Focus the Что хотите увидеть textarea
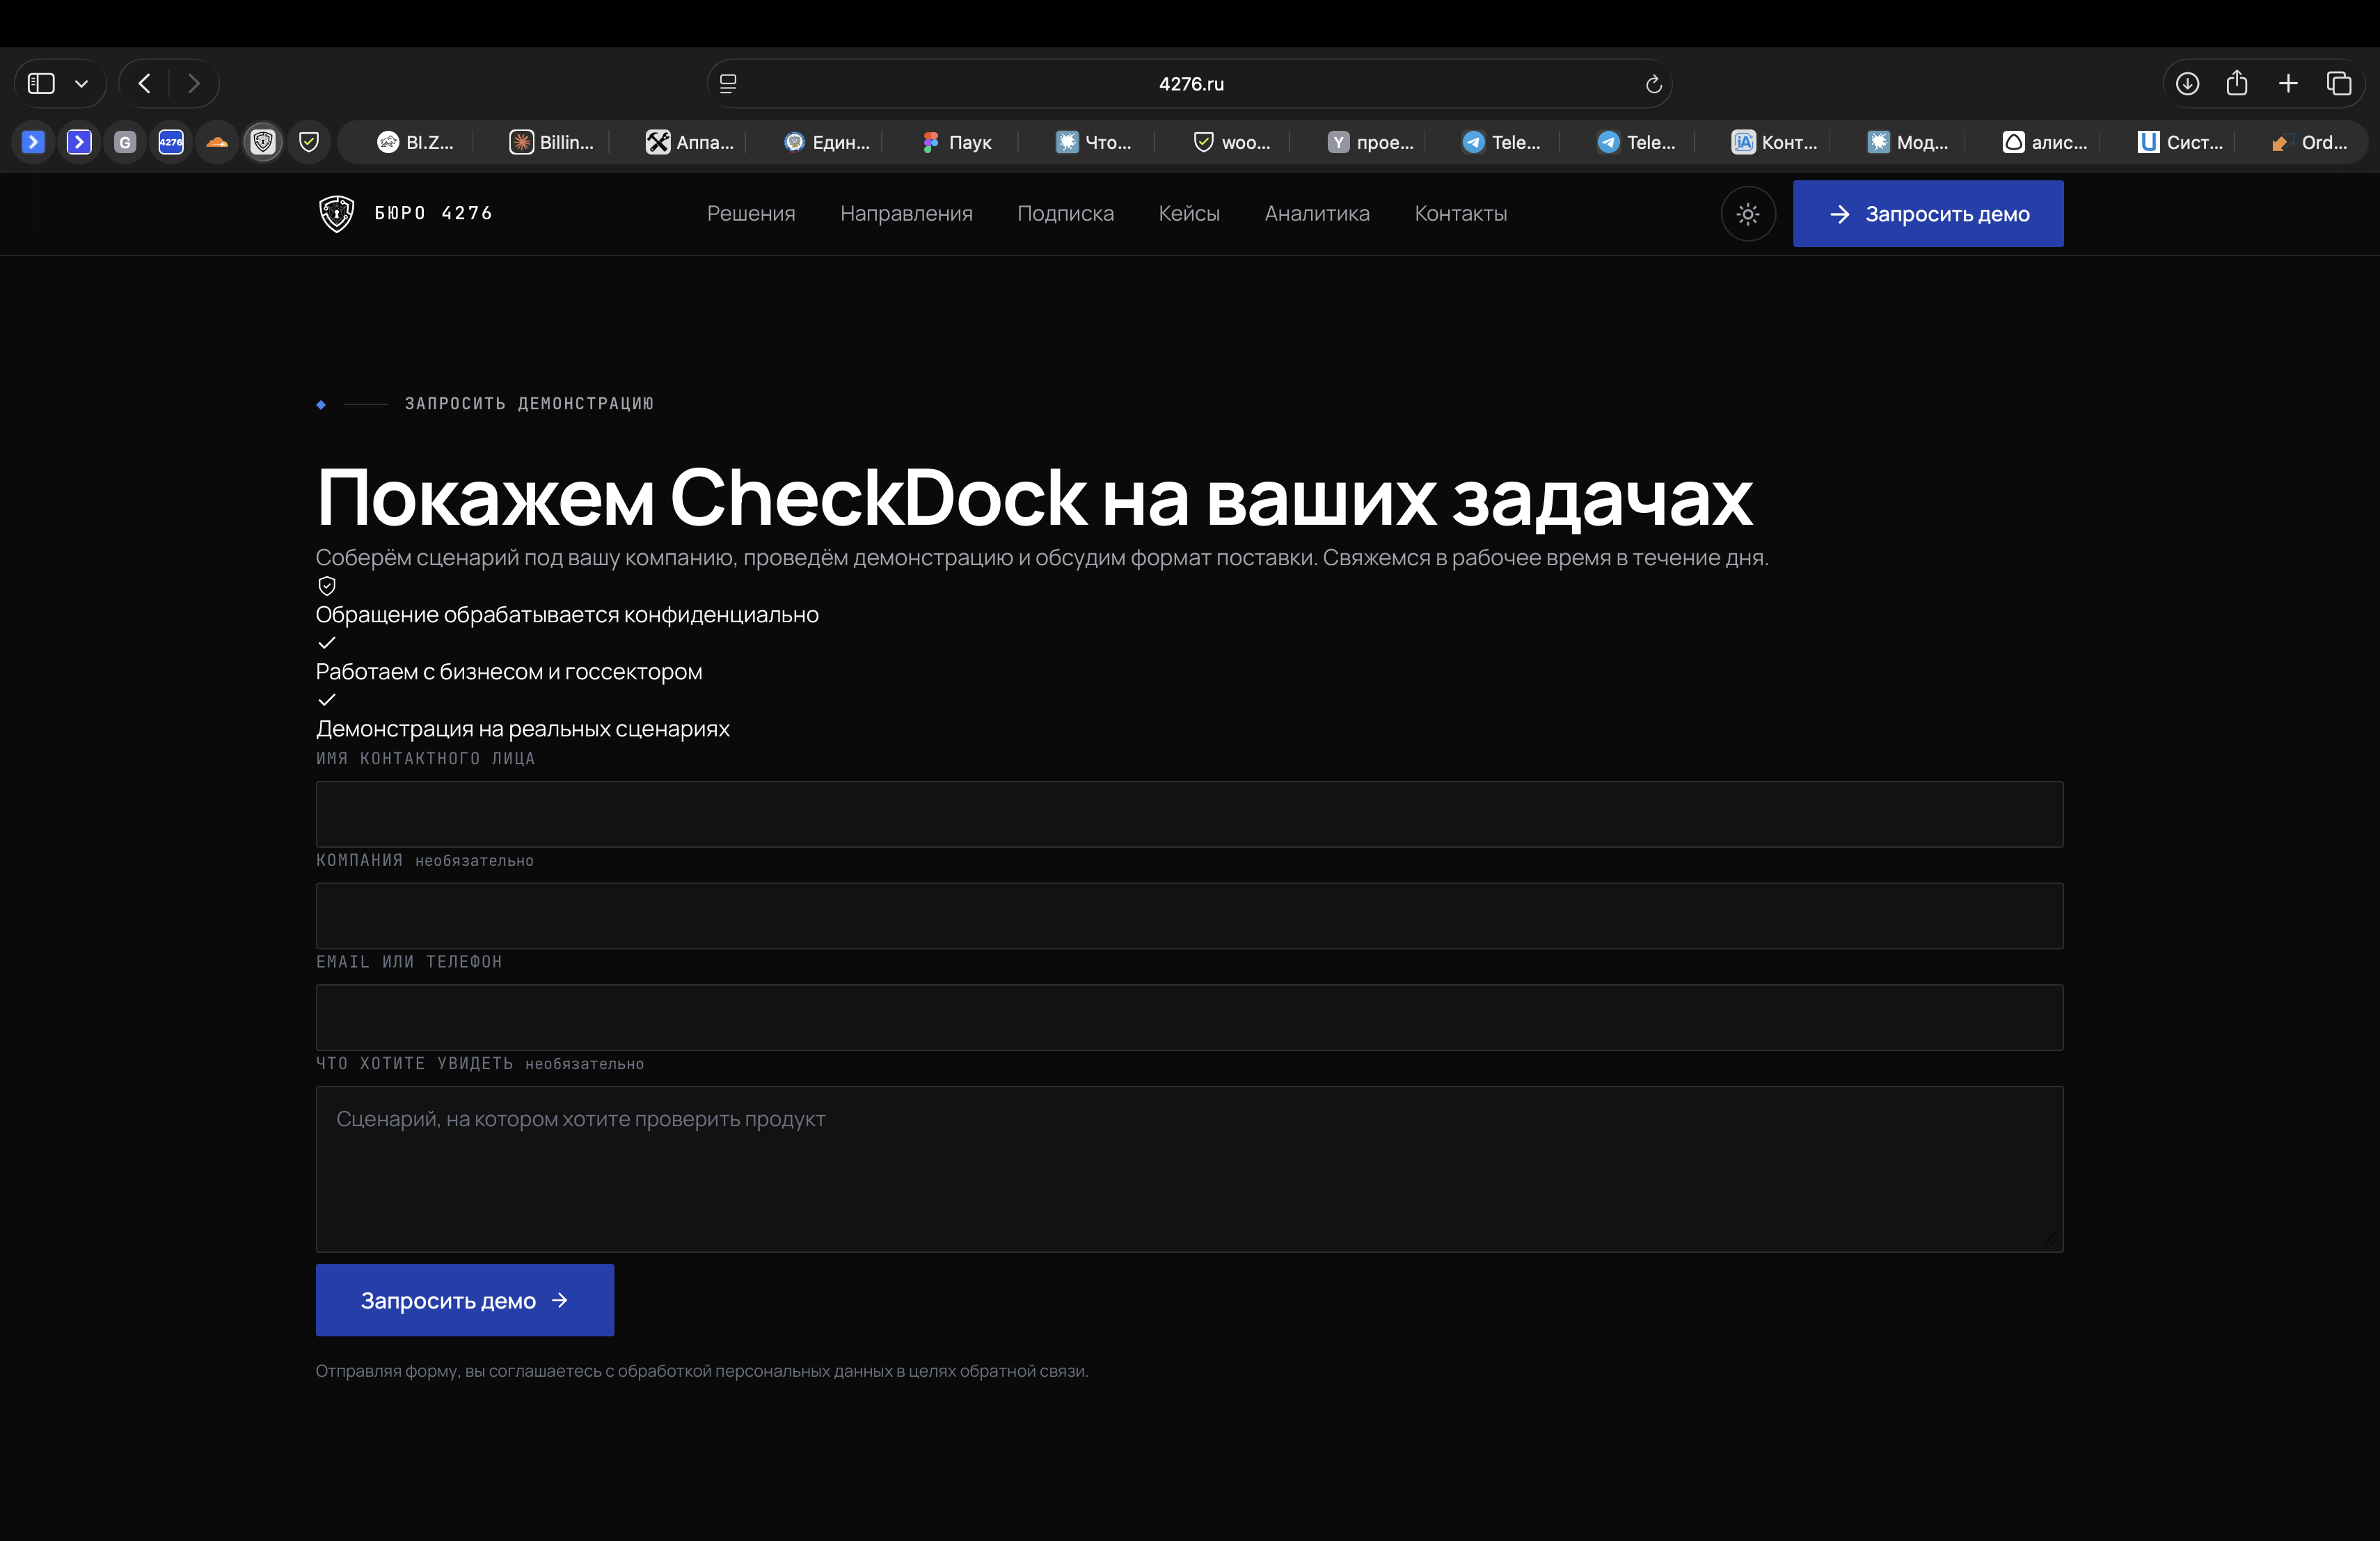This screenshot has width=2380, height=1541. point(1190,1169)
